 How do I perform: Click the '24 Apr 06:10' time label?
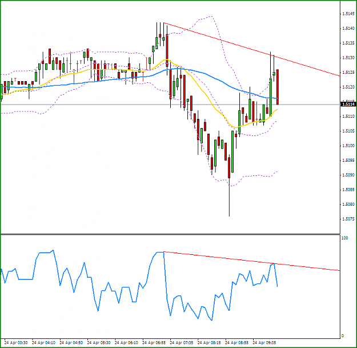pyautogui.click(x=126, y=343)
